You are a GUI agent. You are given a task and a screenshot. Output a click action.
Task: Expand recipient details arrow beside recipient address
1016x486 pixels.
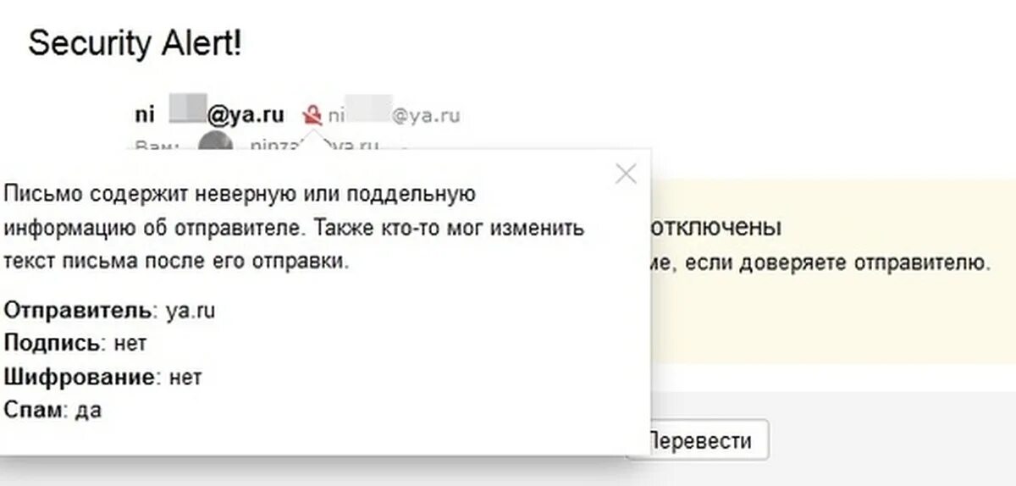coord(403,146)
